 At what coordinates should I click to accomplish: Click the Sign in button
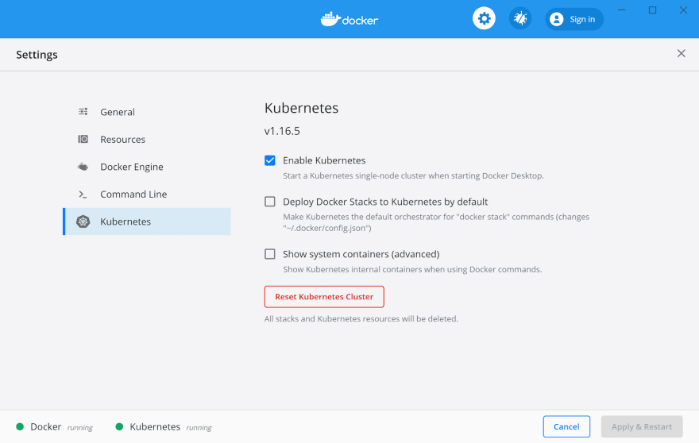(x=574, y=19)
